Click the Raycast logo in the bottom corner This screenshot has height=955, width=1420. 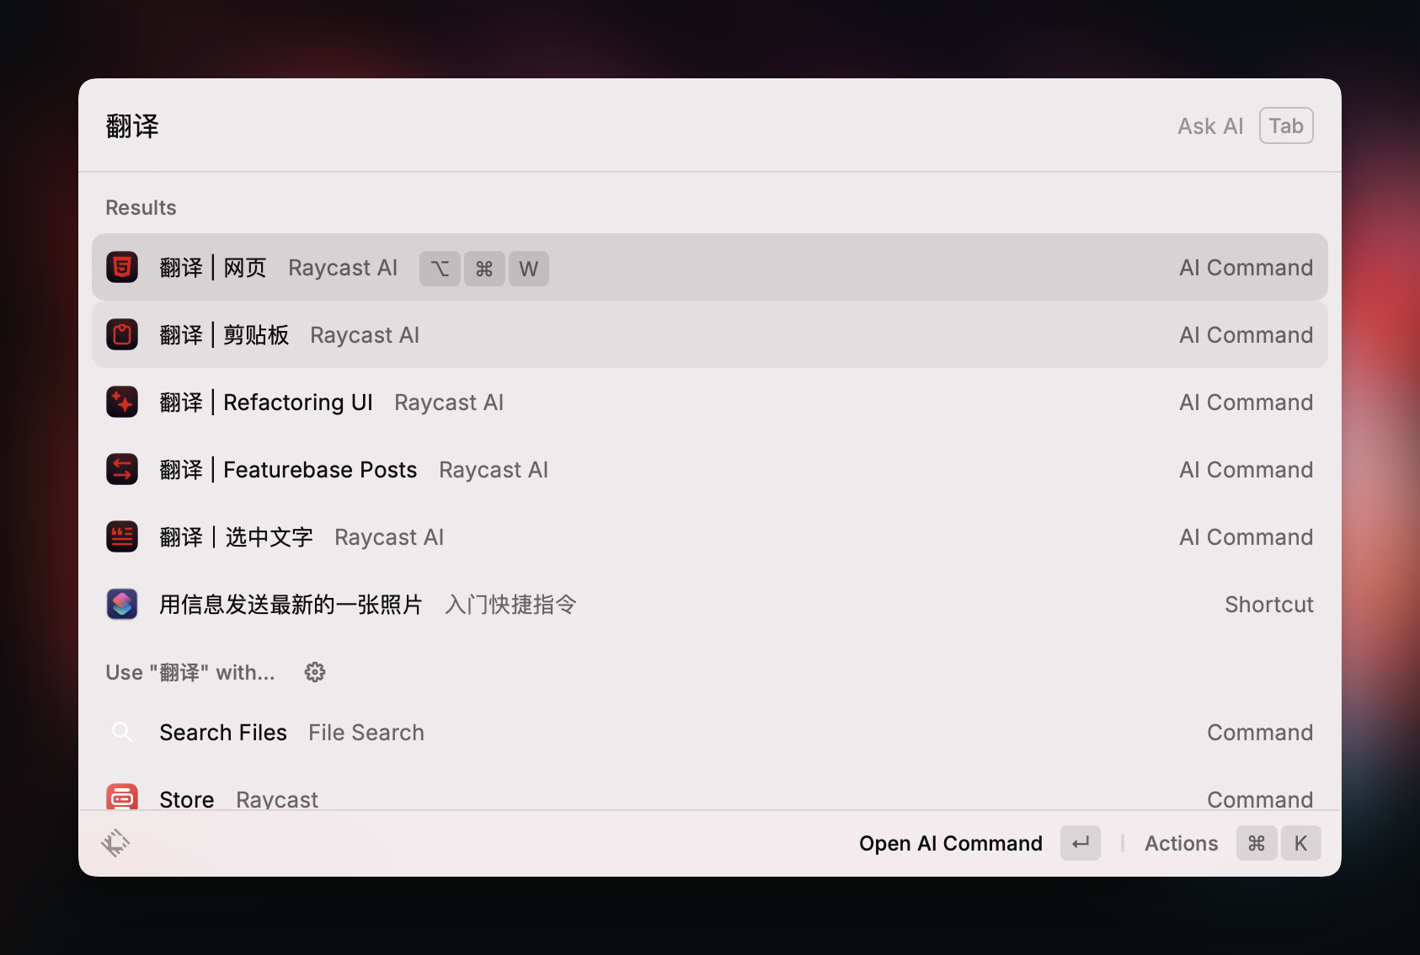[x=116, y=842]
